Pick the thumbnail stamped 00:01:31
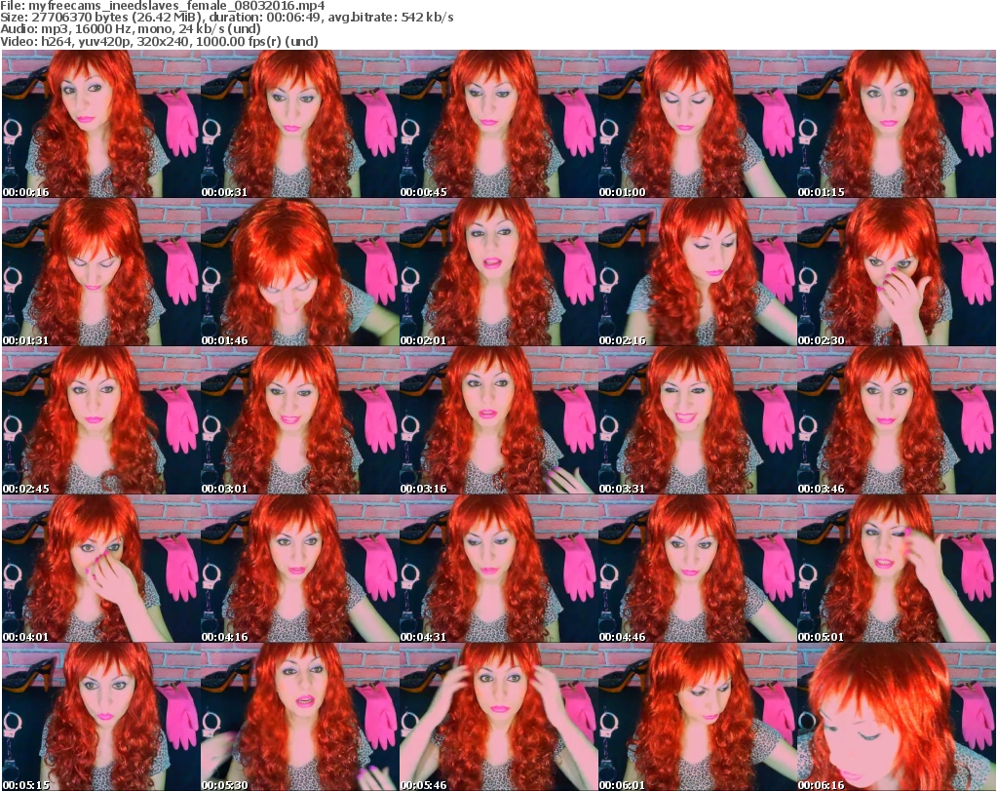The image size is (998, 791). pyautogui.click(x=100, y=272)
